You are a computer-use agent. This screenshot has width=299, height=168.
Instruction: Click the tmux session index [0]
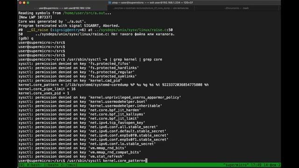(21, 165)
